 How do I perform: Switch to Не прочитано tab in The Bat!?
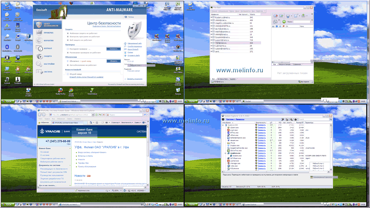(x=222, y=79)
